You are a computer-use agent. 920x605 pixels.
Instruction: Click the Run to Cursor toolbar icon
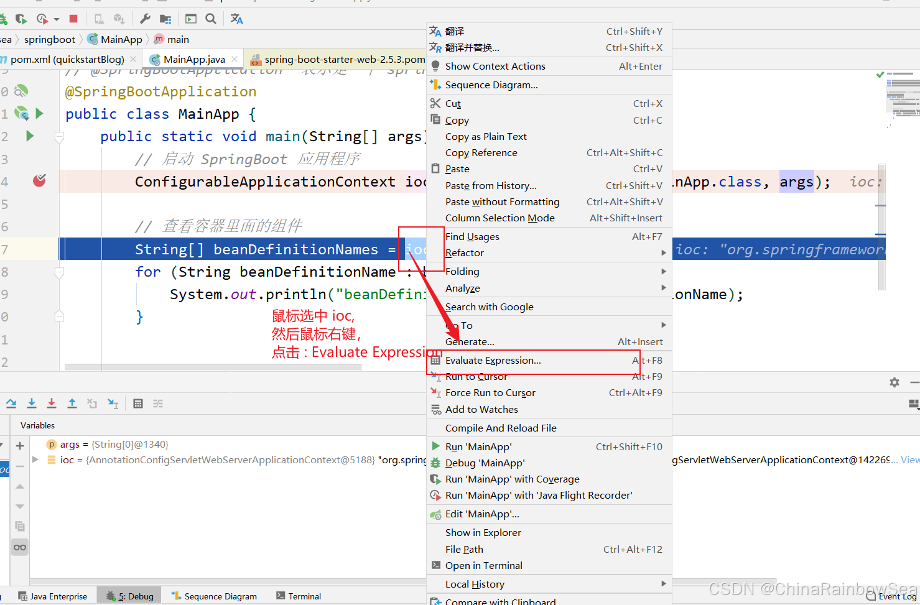point(113,404)
